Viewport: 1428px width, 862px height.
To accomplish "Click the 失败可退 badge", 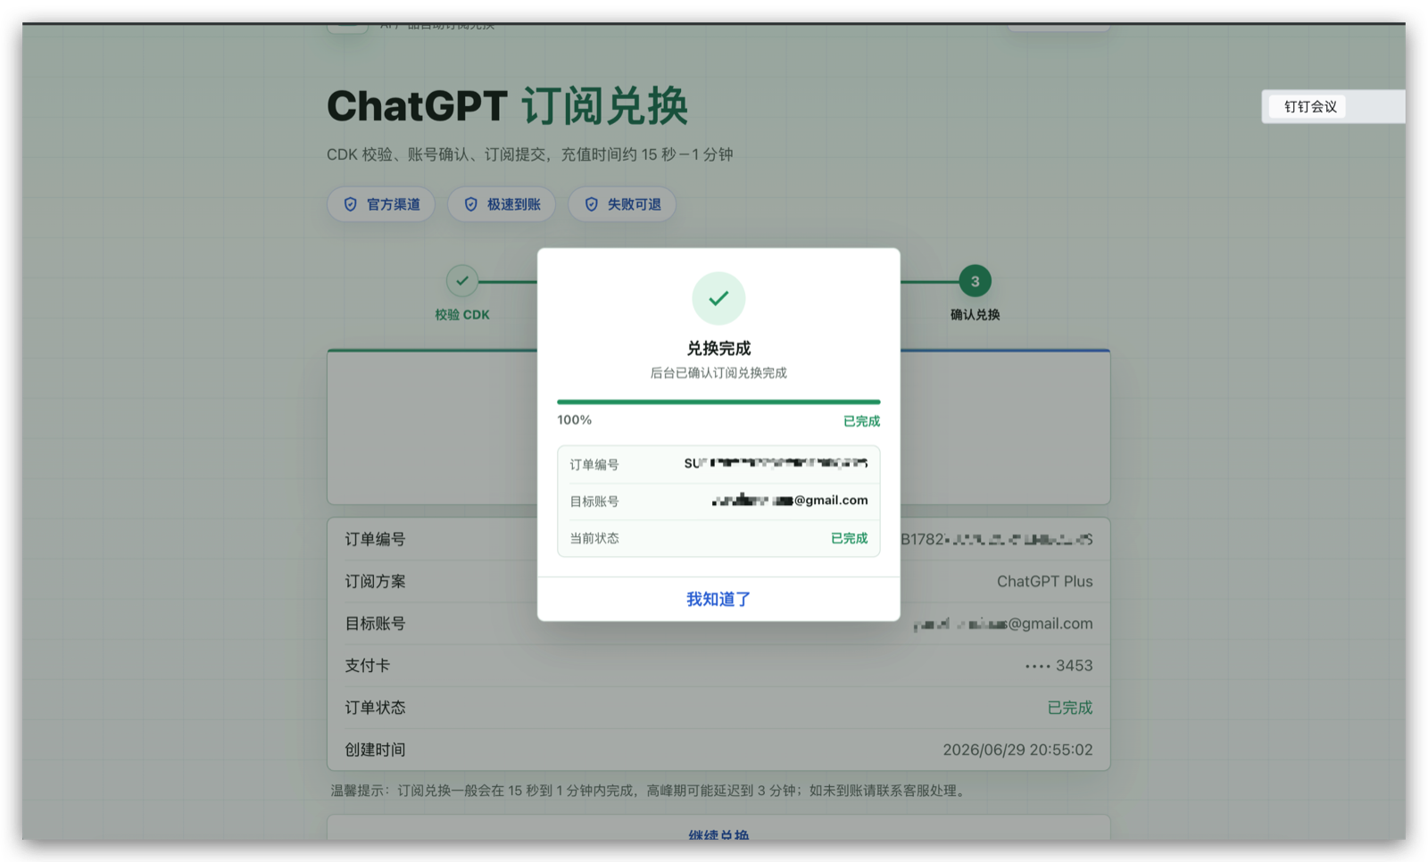I will point(622,204).
